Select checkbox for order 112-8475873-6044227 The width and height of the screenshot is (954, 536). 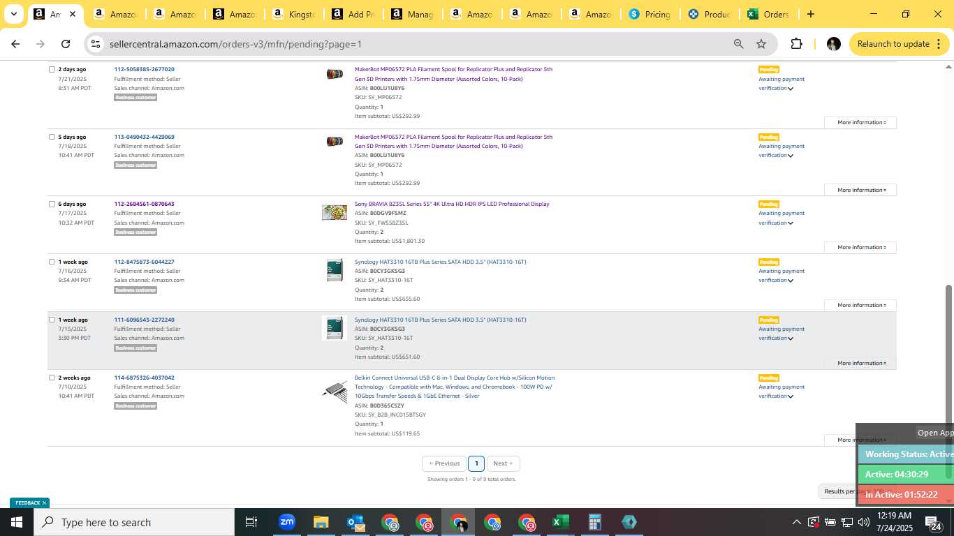[x=52, y=262]
